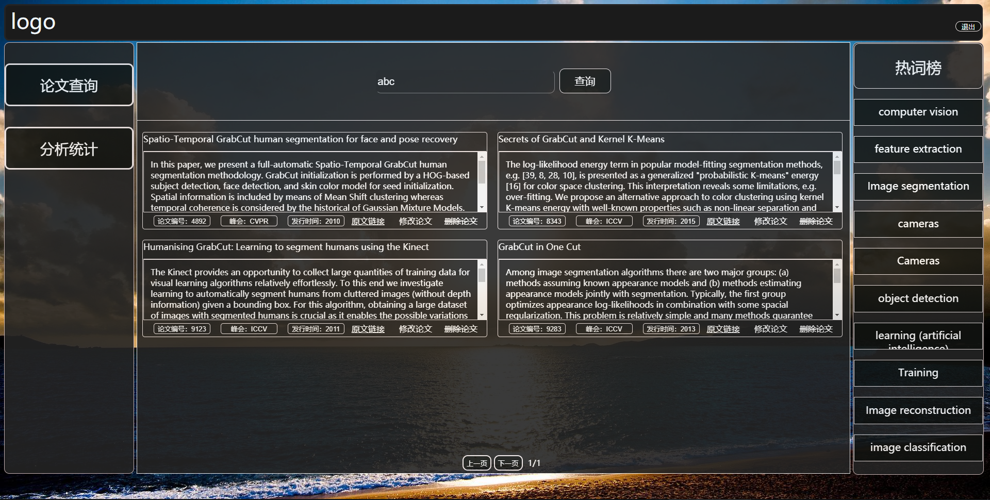The image size is (990, 500).
Task: Select hot word Image reconstruction
Action: (x=918, y=410)
